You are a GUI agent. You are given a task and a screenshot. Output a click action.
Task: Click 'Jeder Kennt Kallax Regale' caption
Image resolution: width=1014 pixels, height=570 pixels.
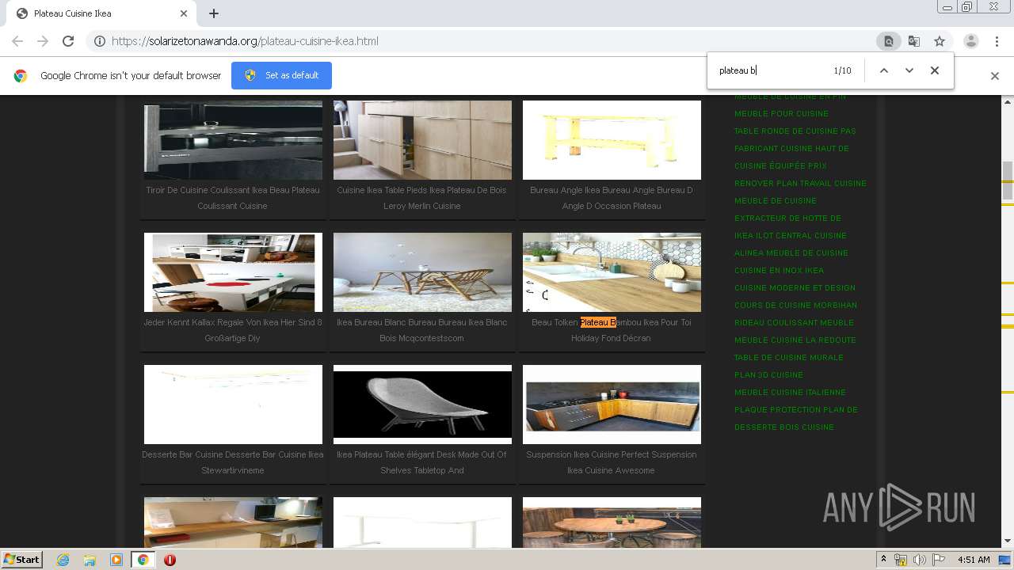pyautogui.click(x=233, y=330)
